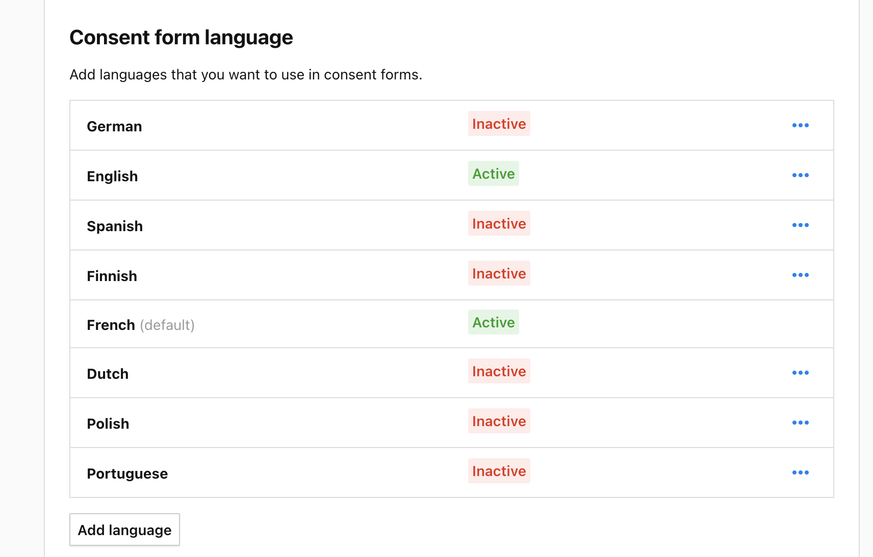Click the English Active status badge
This screenshot has height=557, width=873.
(493, 174)
